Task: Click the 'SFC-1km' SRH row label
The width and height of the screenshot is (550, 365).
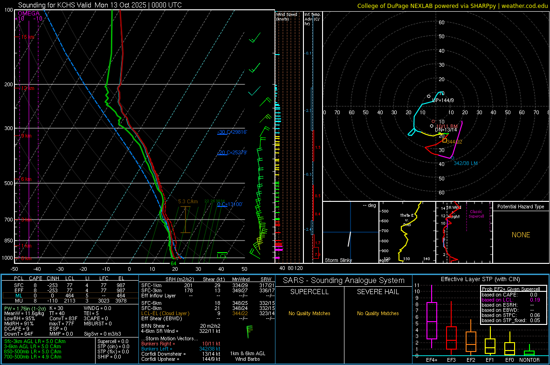Action: 151,285
